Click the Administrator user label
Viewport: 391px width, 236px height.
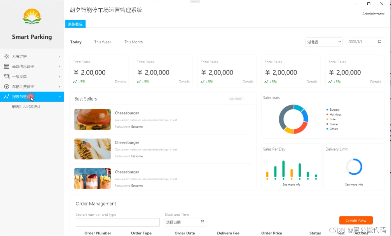pyautogui.click(x=373, y=14)
